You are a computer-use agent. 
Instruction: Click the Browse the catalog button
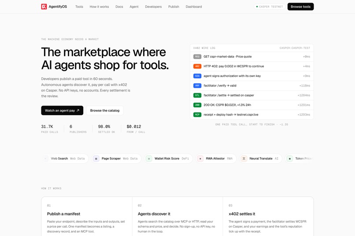(x=105, y=110)
